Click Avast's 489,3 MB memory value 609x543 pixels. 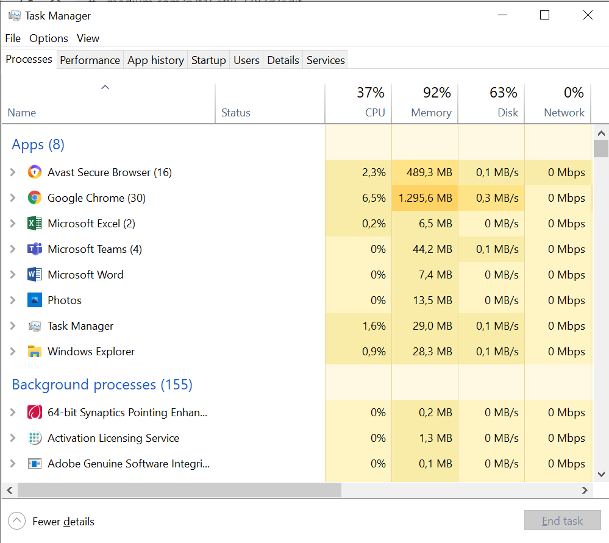(x=429, y=172)
